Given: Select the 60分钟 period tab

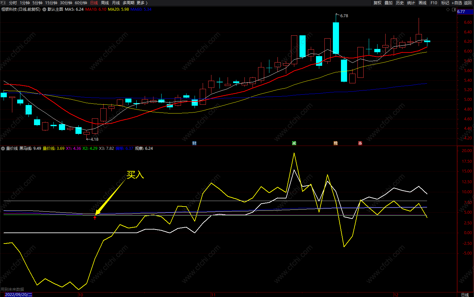Looking at the screenshot, I should click(81, 3).
